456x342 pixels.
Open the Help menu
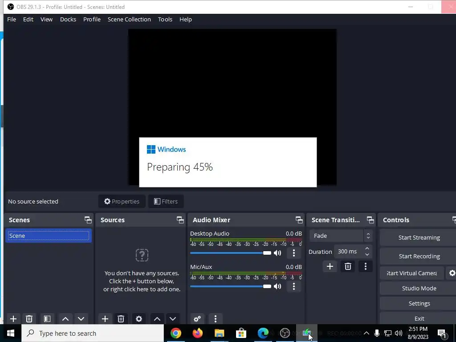[186, 19]
